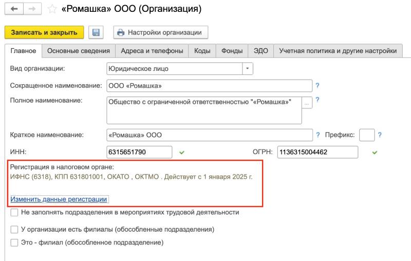The width and height of the screenshot is (411, 261).
Task: Open help for Полное наименование field
Action: tap(317, 100)
